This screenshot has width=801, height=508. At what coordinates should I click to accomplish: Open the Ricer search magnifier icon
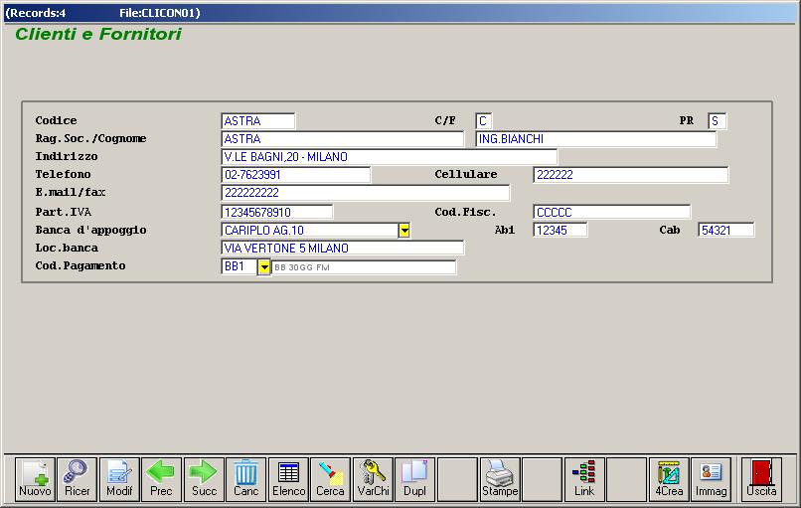tap(78, 479)
